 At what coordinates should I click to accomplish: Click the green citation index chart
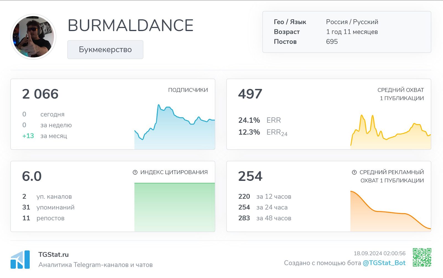pos(175,207)
